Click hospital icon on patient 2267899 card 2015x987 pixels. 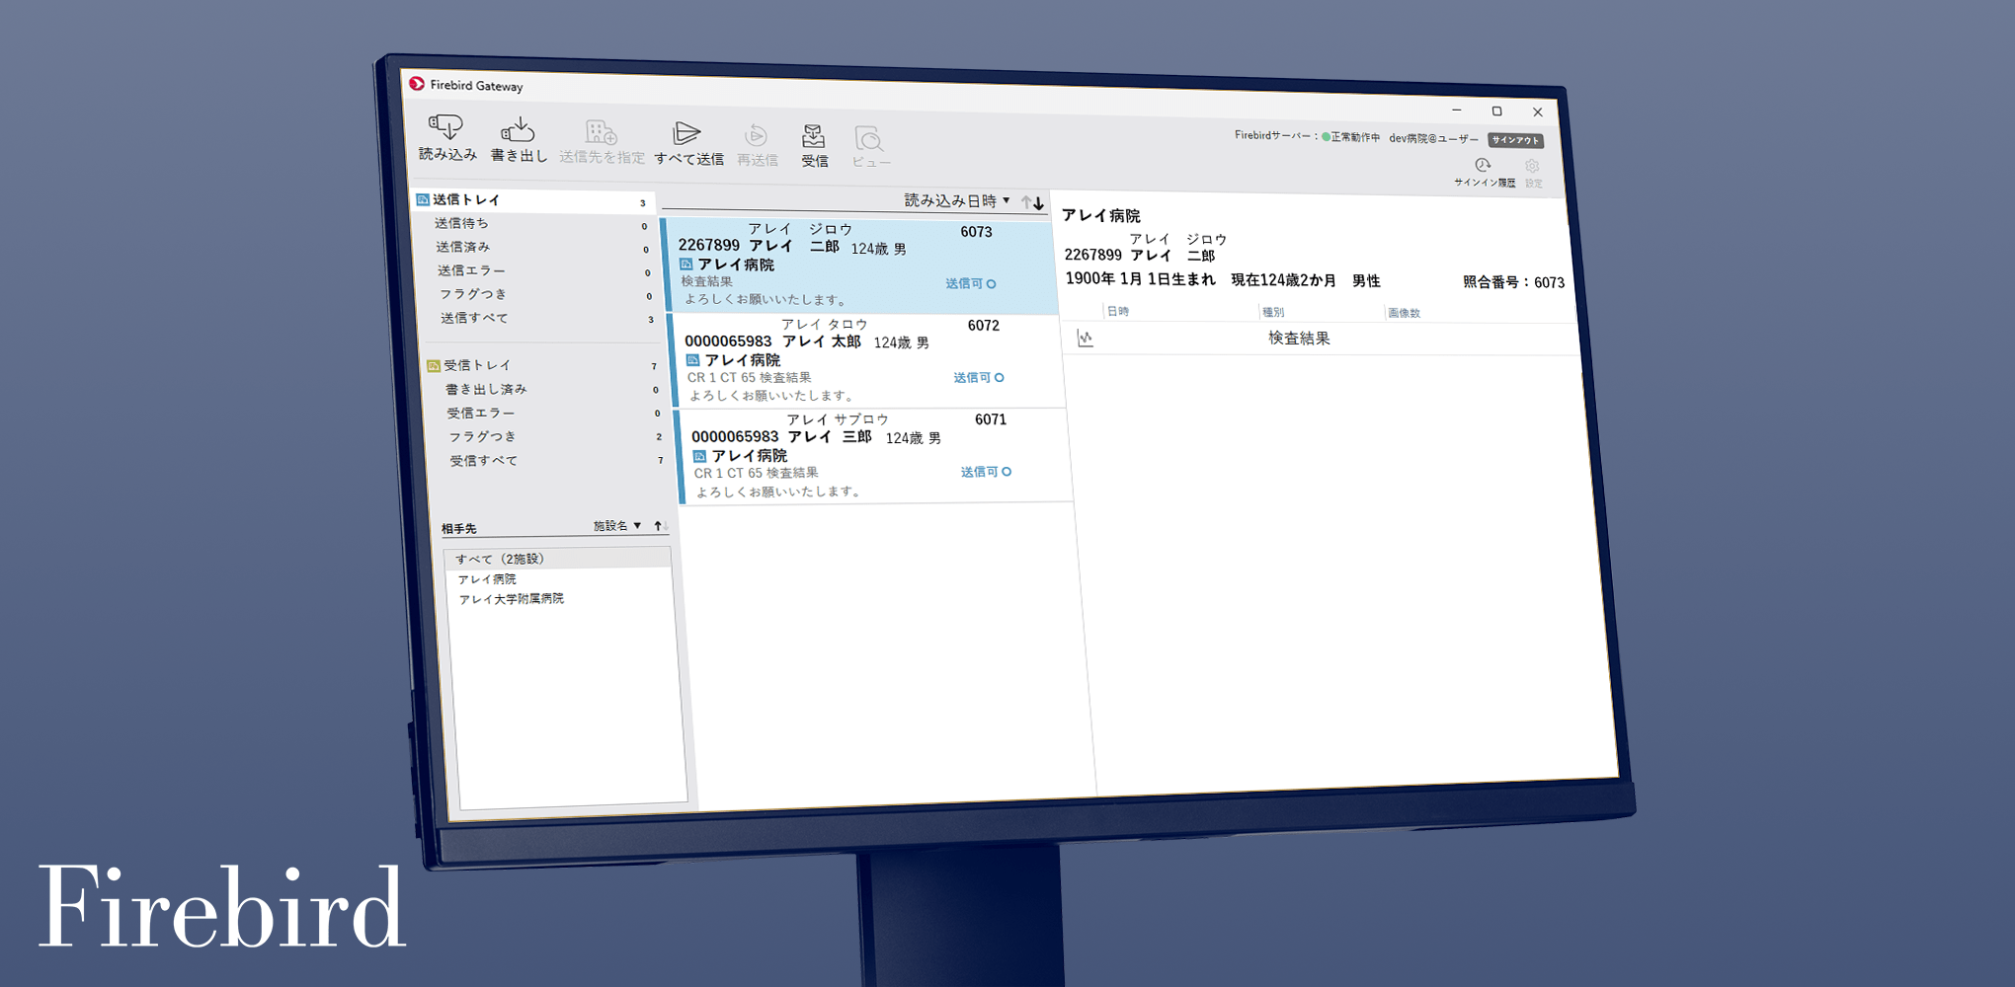[686, 265]
